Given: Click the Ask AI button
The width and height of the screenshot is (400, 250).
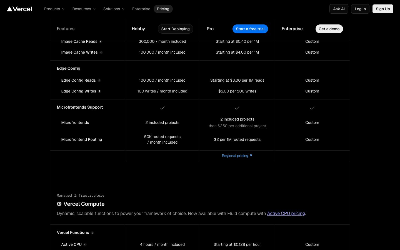Looking at the screenshot, I should [339, 9].
